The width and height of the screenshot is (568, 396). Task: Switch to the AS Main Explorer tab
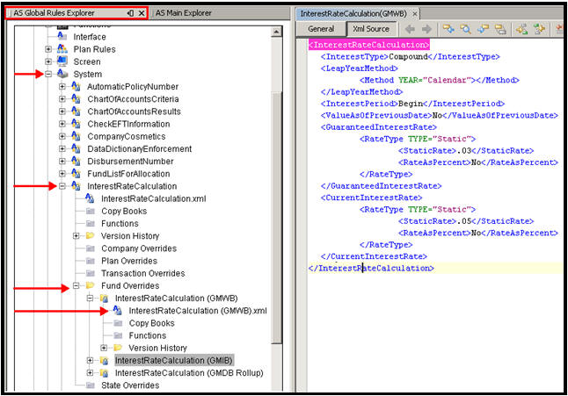pyautogui.click(x=184, y=13)
